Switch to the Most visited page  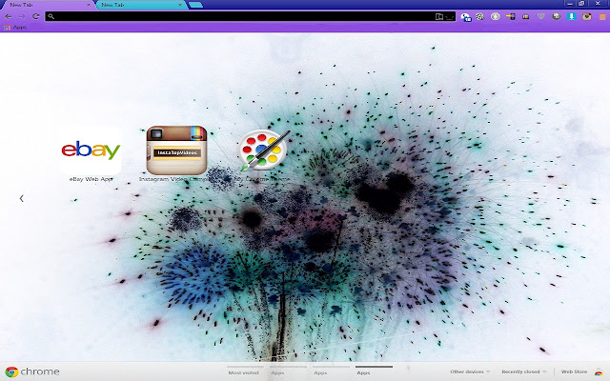click(244, 372)
